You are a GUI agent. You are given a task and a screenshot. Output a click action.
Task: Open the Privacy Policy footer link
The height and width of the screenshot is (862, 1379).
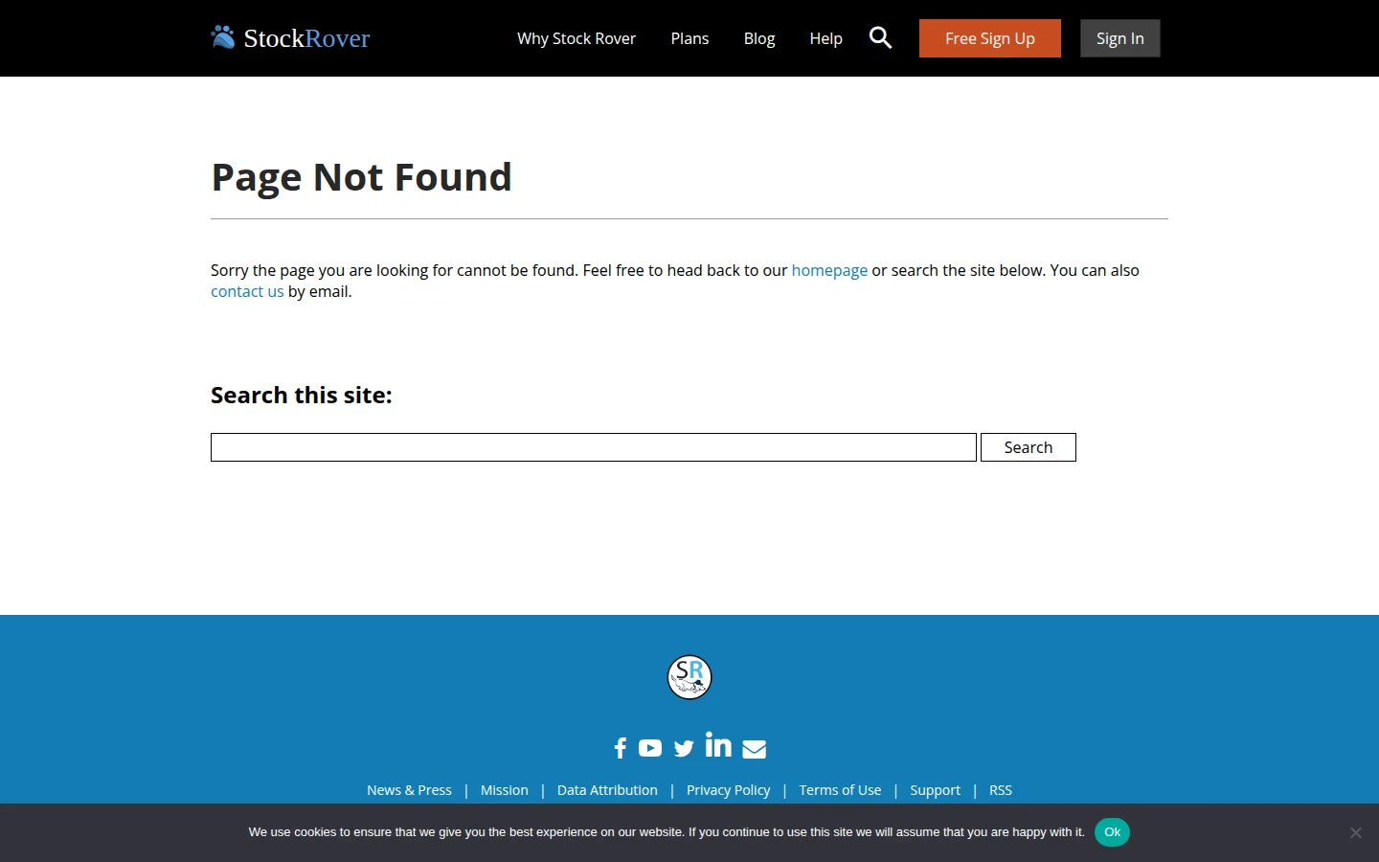coord(728,790)
